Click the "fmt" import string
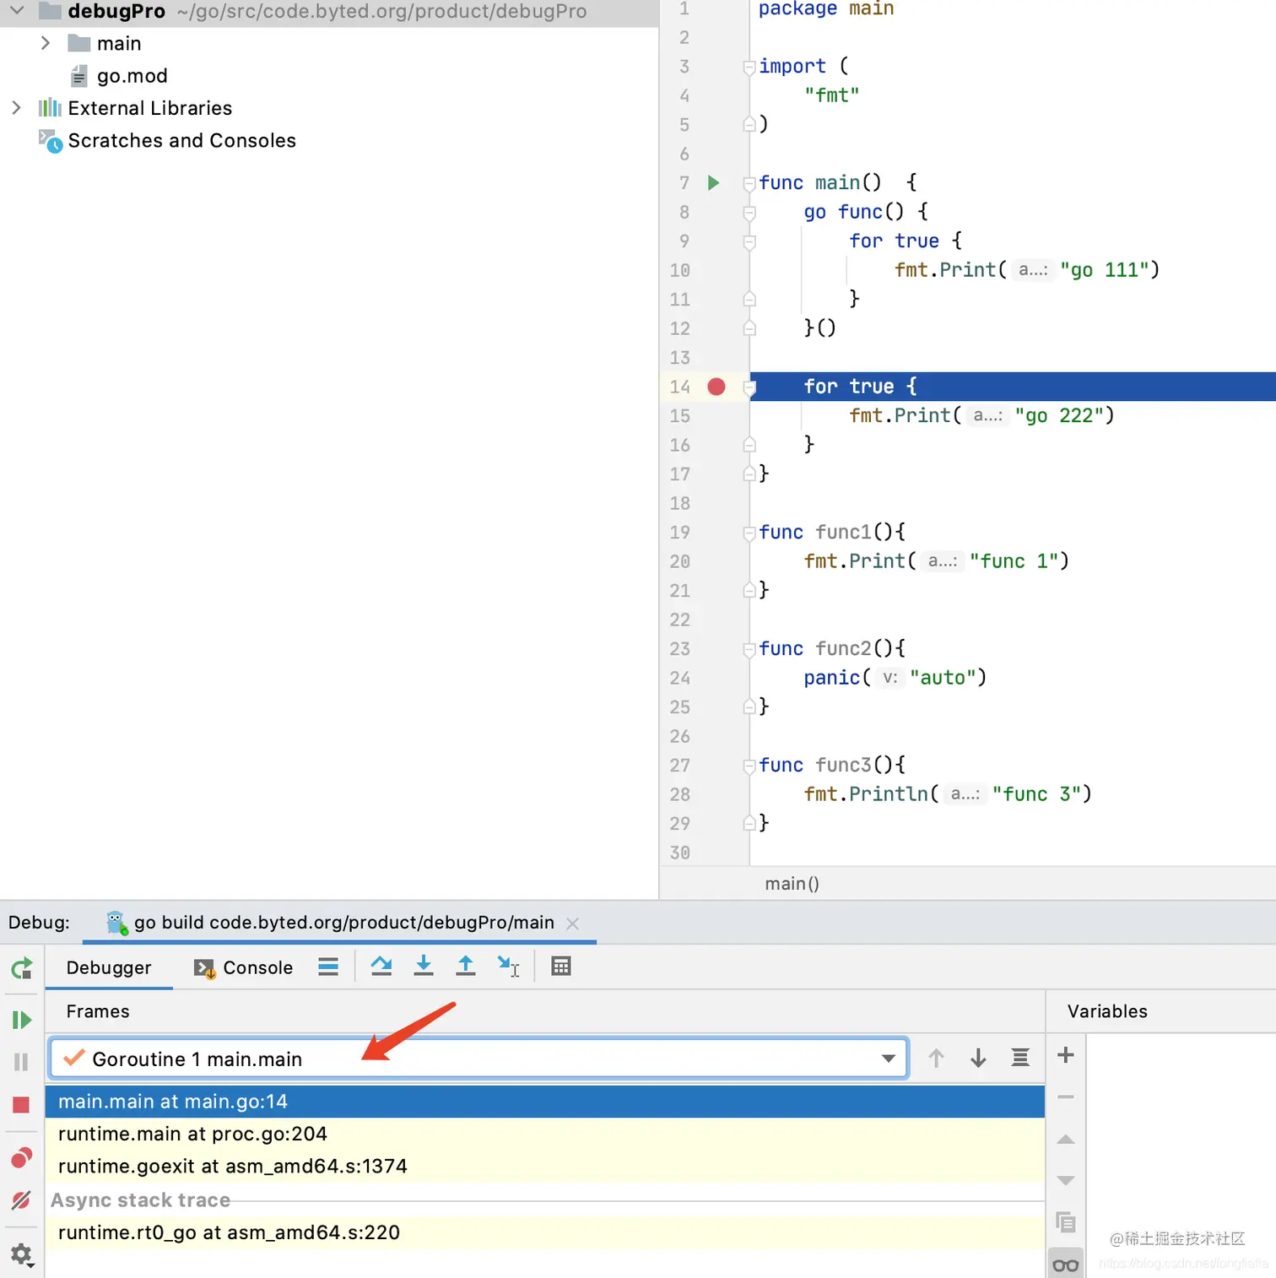The height and width of the screenshot is (1278, 1276). (832, 95)
